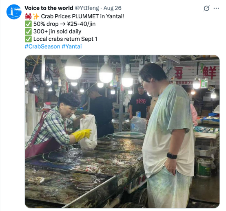226x211 pixels.
Task: Open the seafood market photo
Action: 122,132
